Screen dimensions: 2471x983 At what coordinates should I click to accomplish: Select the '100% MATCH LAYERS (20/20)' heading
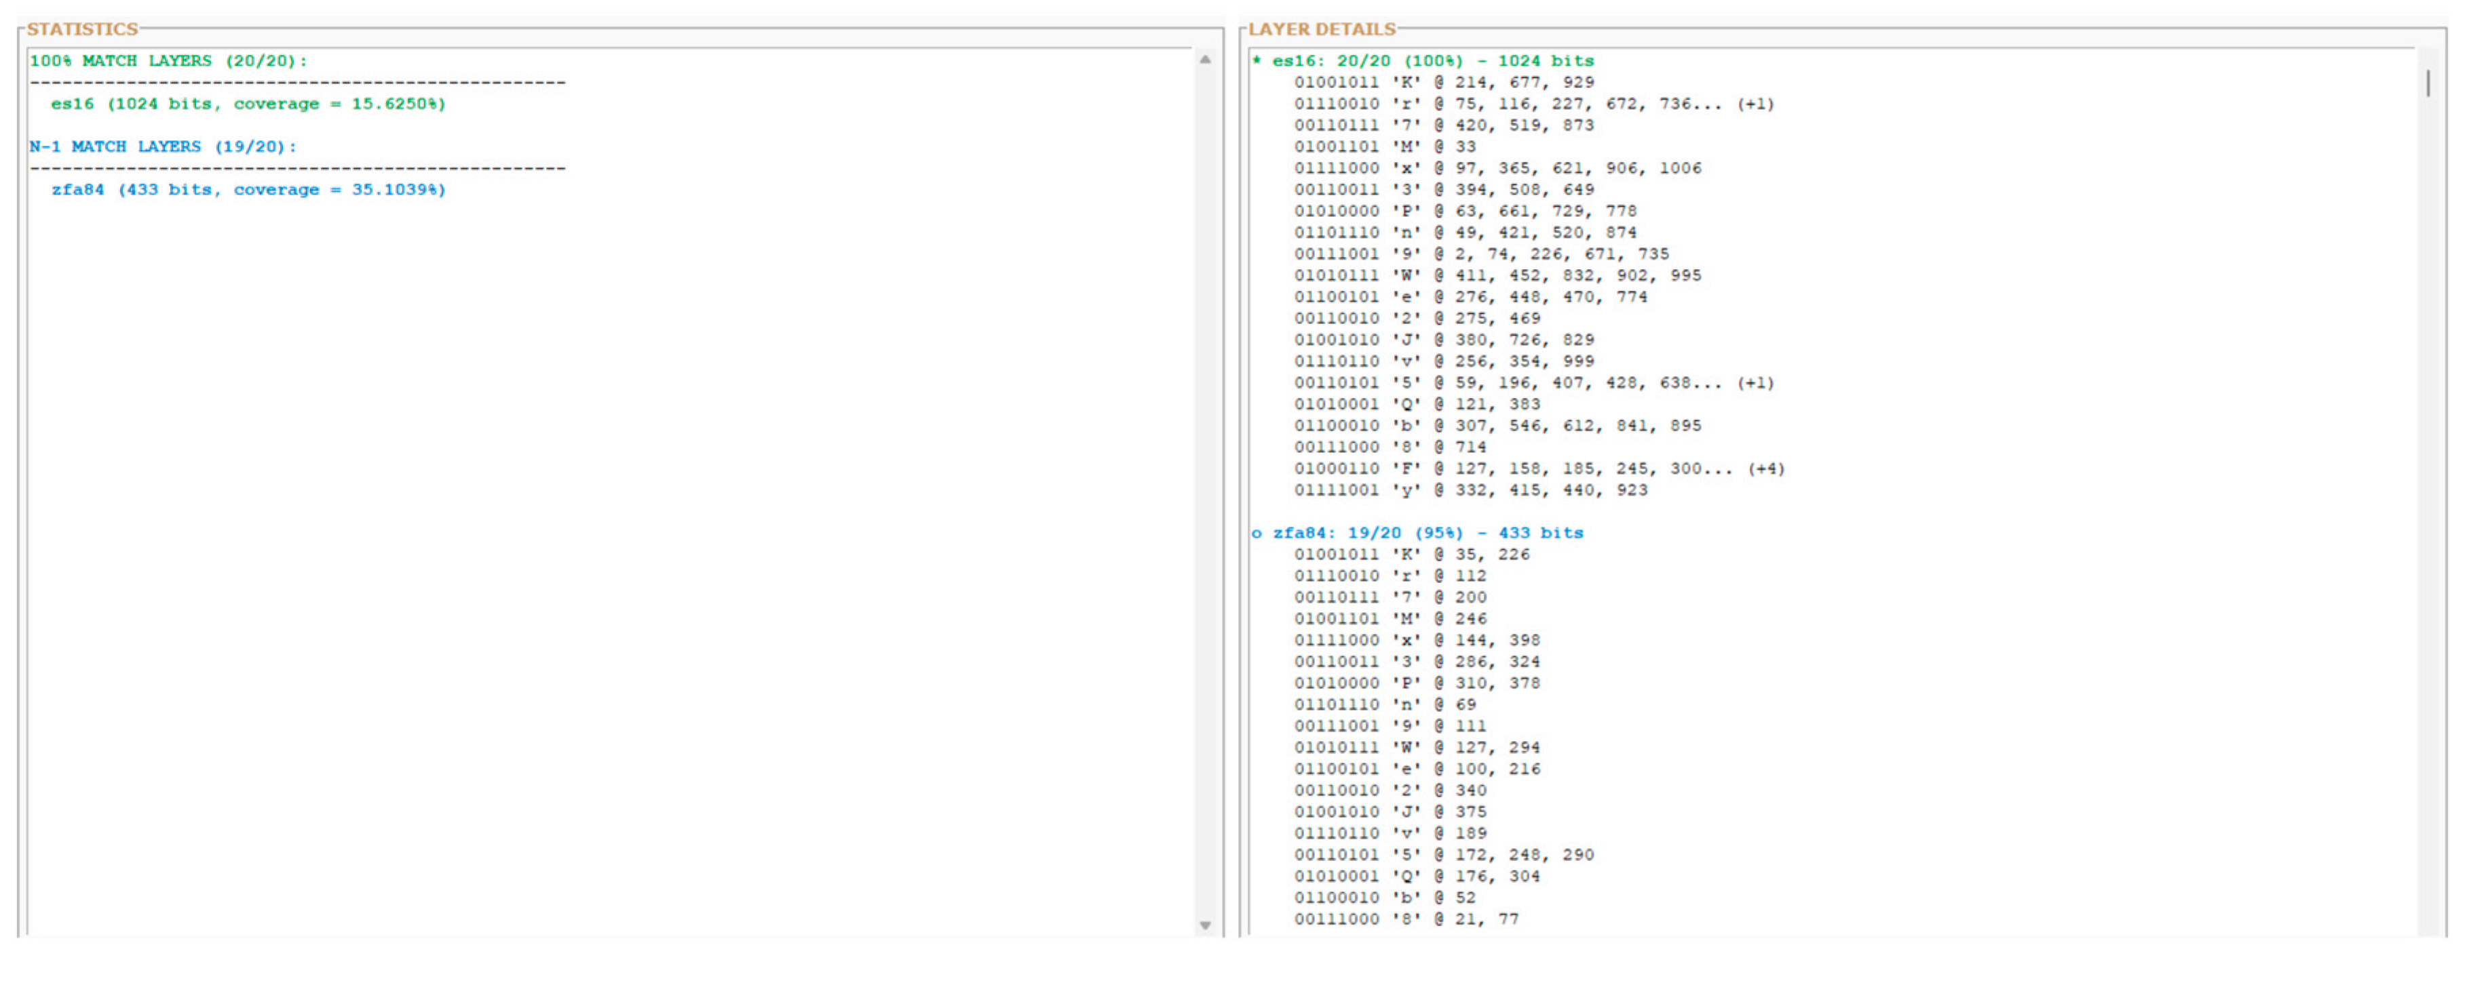click(169, 60)
